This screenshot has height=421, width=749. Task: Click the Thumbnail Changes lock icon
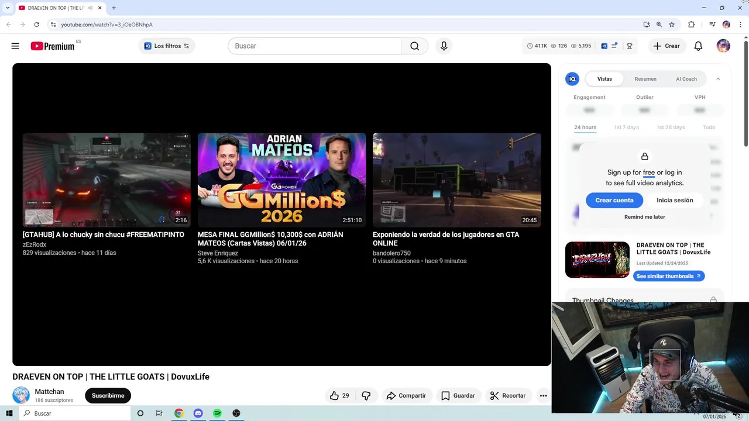[713, 300]
